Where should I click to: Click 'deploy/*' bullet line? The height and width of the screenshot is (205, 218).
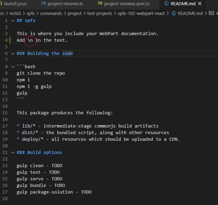click(98, 139)
